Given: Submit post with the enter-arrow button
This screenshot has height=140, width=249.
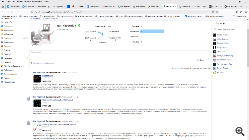Looking at the screenshot, I should coord(208,59).
